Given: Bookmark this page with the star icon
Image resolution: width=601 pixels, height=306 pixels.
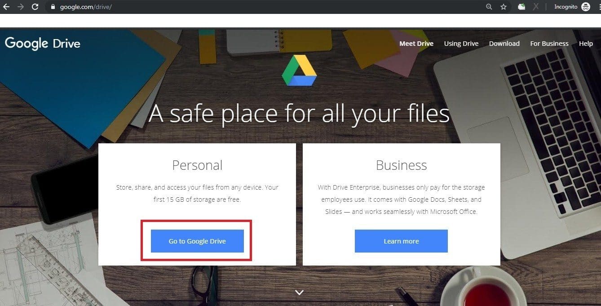Looking at the screenshot, I should coord(504,7).
